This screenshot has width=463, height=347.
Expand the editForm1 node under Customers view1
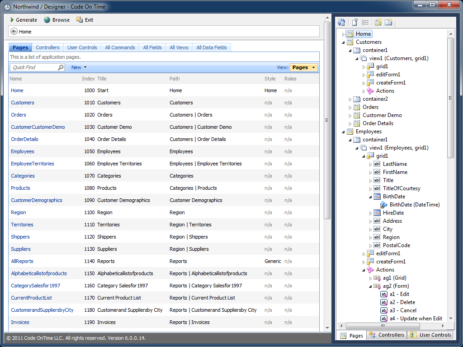364,75
